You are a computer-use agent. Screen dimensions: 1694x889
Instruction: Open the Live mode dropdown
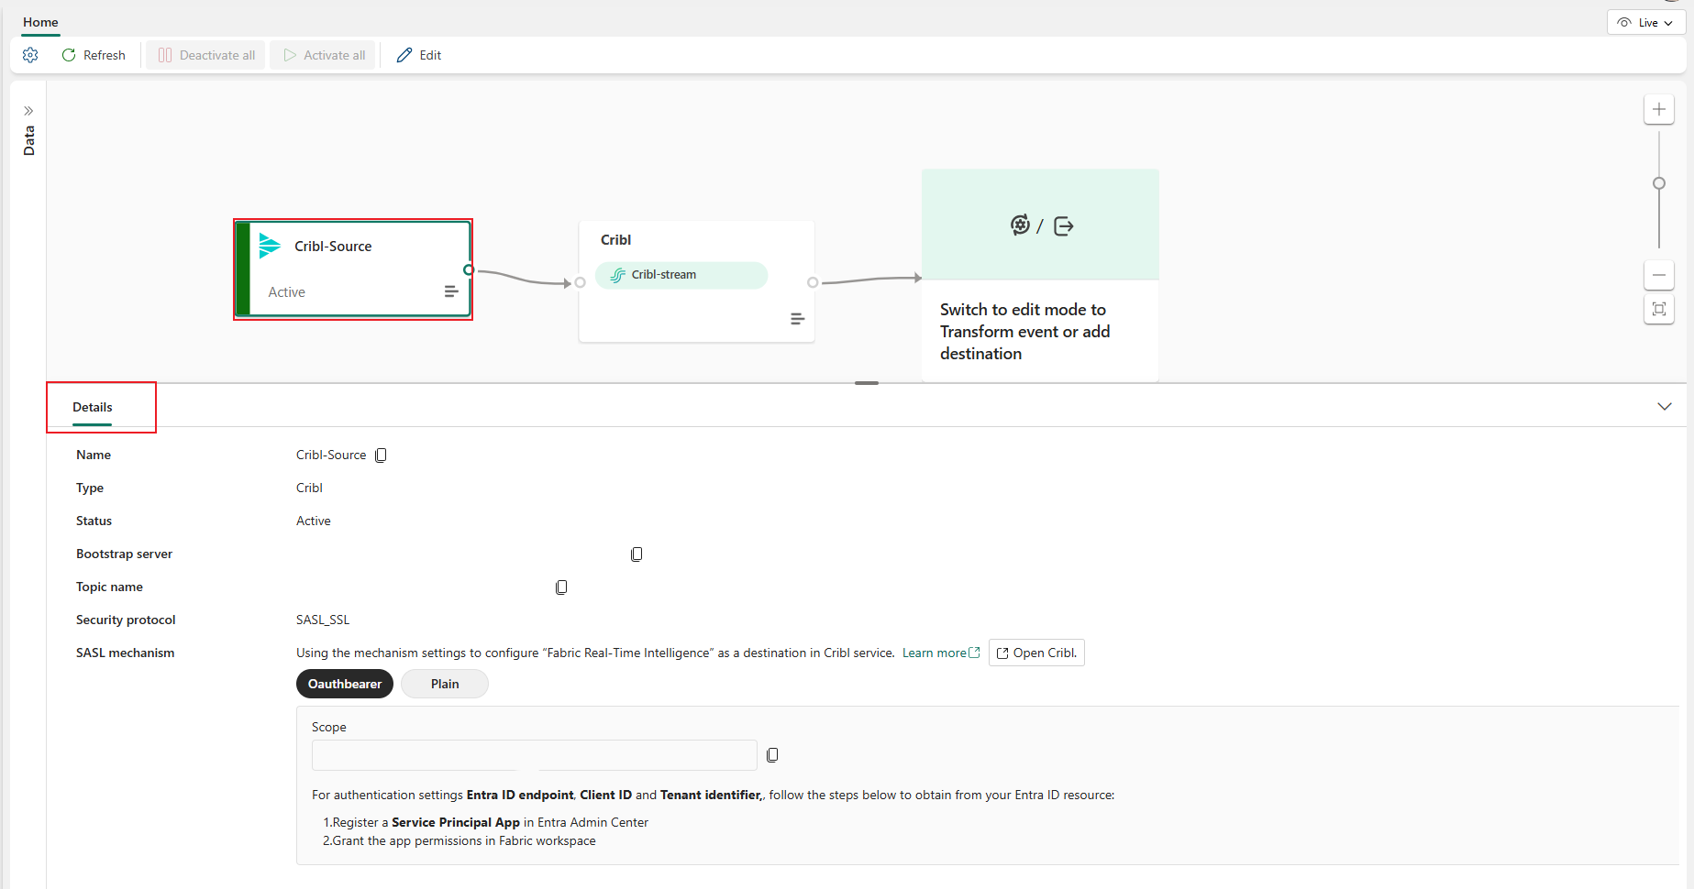1646,22
